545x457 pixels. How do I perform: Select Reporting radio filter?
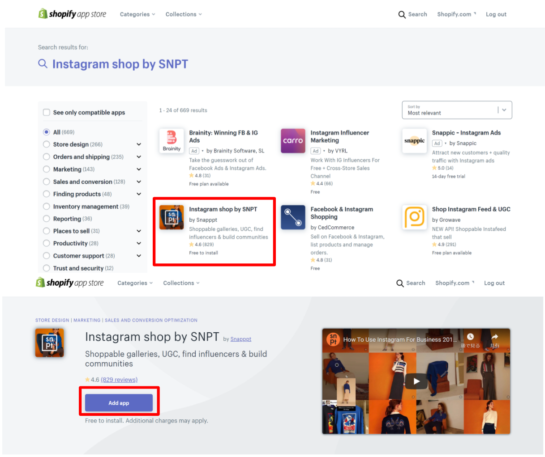pyautogui.click(x=46, y=219)
